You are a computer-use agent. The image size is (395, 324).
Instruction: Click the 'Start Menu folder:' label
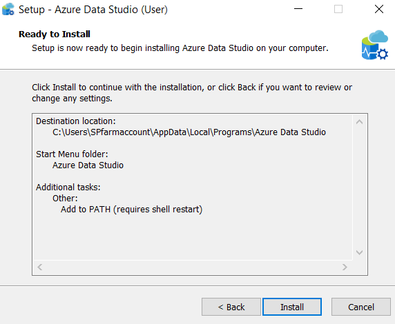[x=72, y=154]
